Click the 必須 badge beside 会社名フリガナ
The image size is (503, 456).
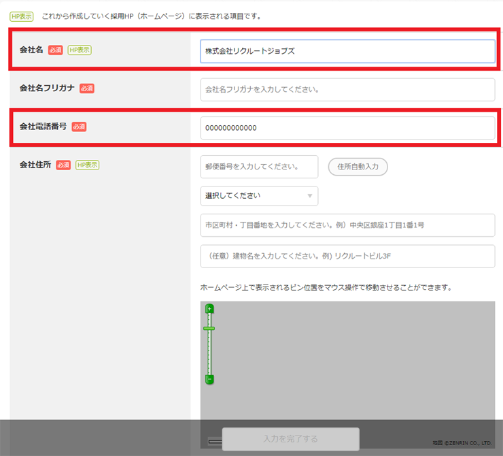86,88
